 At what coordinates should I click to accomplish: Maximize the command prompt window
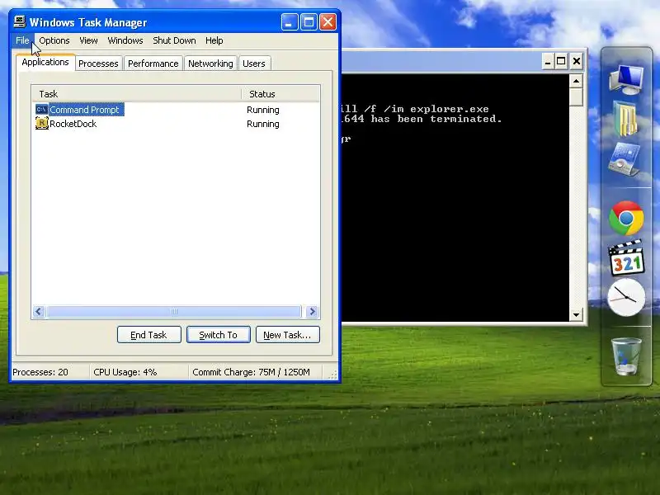(x=561, y=61)
